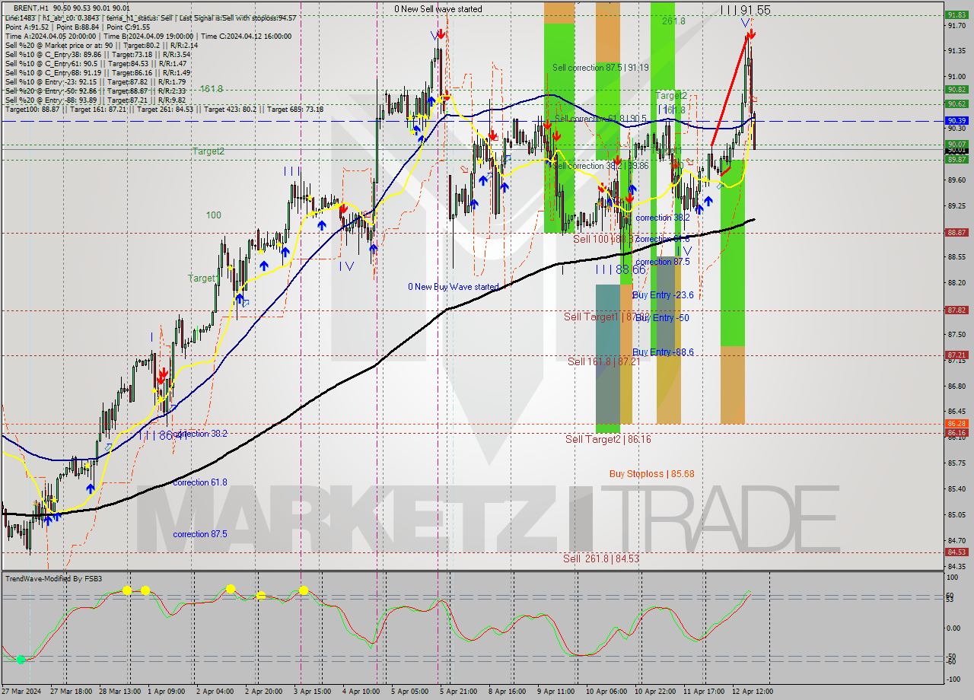Screen dimensions: 974x700
Task: Click the '27 Mar 2024' time axis label
Action: coord(21,691)
